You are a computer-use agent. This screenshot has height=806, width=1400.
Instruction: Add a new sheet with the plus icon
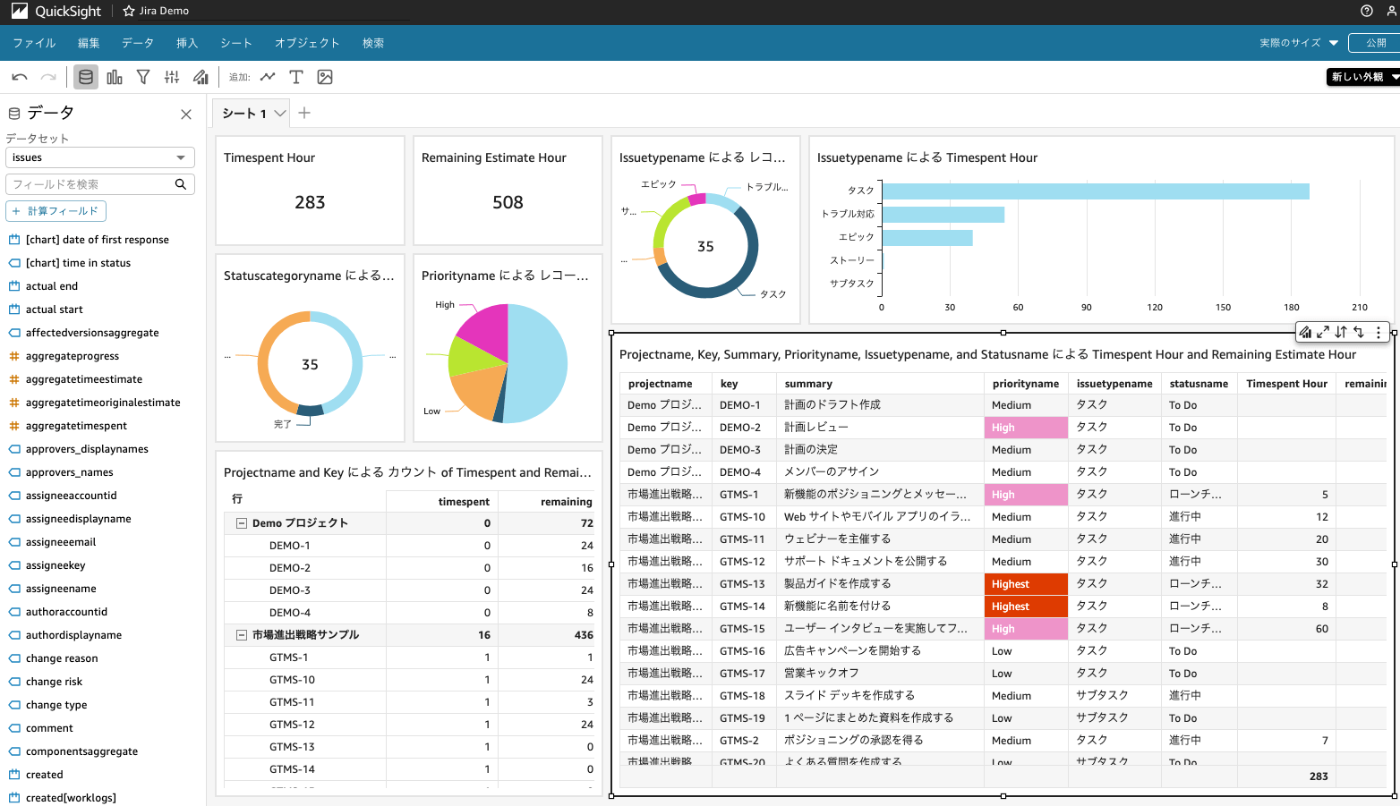[304, 113]
